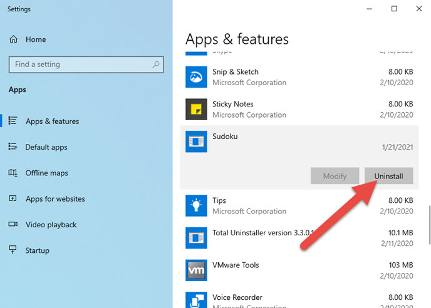Open the Home settings page

(36, 39)
